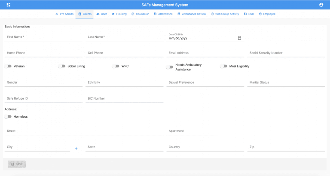Go to the Counselor tab

pos(140,14)
